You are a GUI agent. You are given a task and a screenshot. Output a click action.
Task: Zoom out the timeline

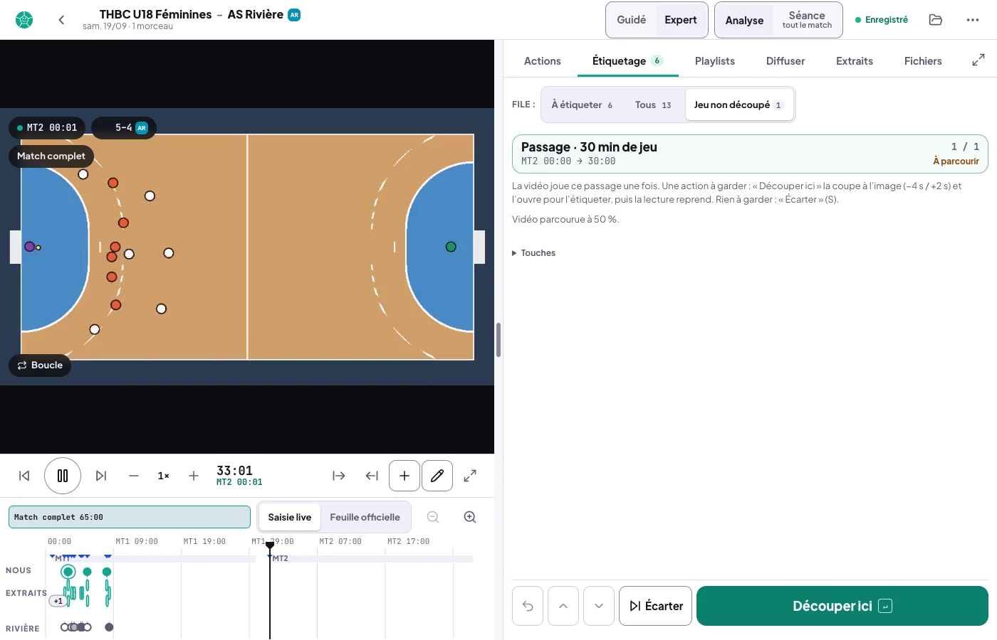(433, 517)
